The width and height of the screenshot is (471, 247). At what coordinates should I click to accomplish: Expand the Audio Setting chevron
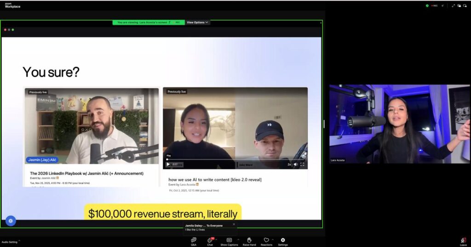19,241
